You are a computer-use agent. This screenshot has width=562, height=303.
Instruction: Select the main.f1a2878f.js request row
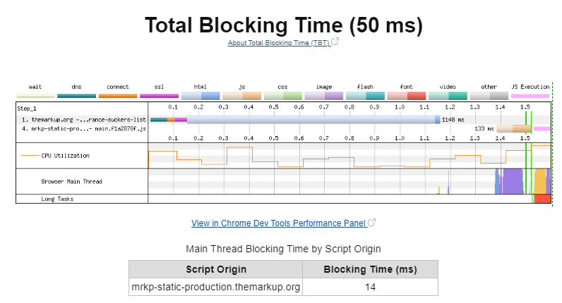[83, 129]
